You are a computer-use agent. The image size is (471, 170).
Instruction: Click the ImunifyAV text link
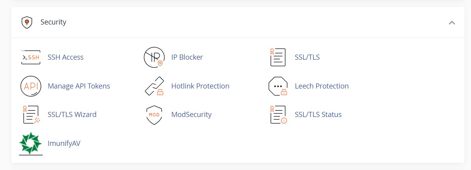(x=64, y=144)
